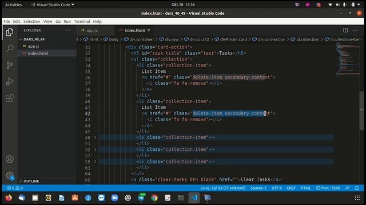Click Ln 42, Col 63 status entry
Screen dimensions: 366x205
223,188
